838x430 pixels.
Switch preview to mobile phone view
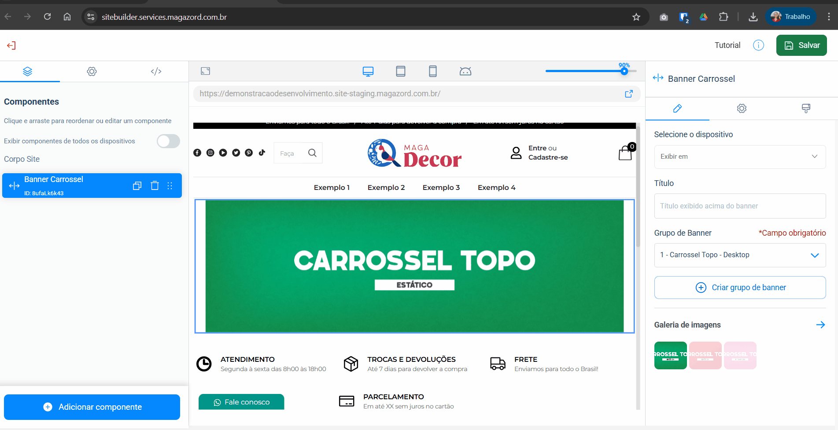coord(433,71)
